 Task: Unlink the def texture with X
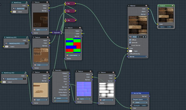pos(113,100)
